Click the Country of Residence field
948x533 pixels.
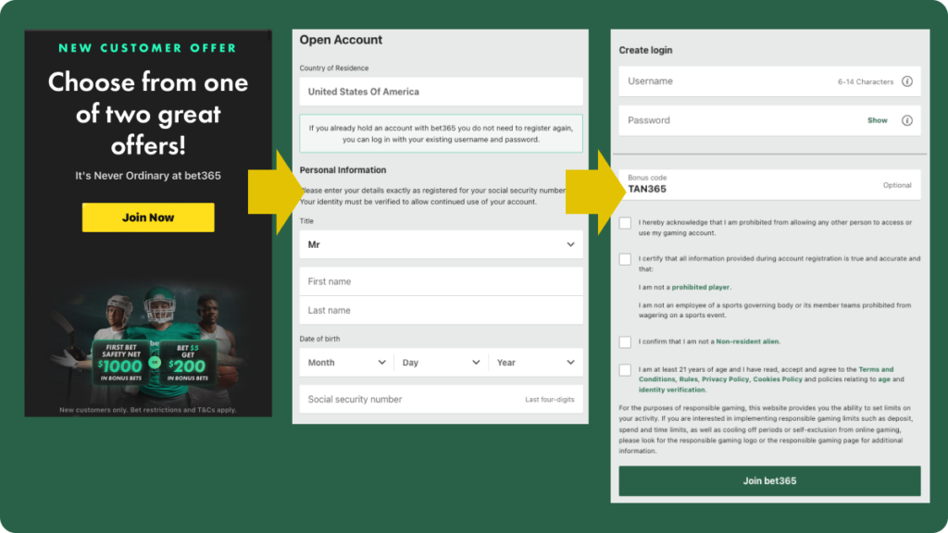tap(441, 92)
